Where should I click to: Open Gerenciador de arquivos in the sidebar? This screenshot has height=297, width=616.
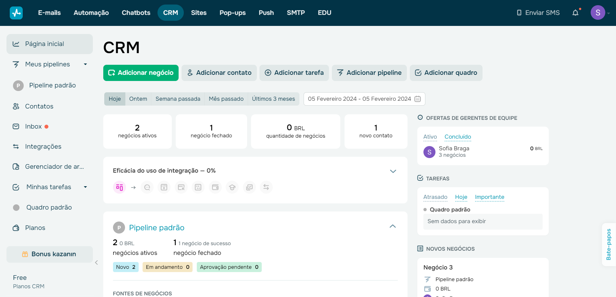point(54,166)
